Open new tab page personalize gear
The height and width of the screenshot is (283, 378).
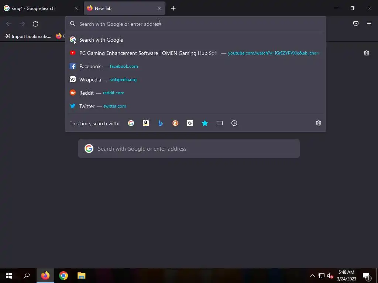click(x=367, y=53)
